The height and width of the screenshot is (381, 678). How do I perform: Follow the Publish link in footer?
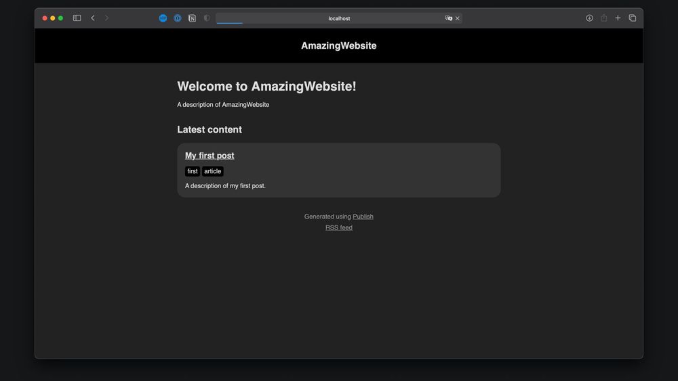[363, 217]
